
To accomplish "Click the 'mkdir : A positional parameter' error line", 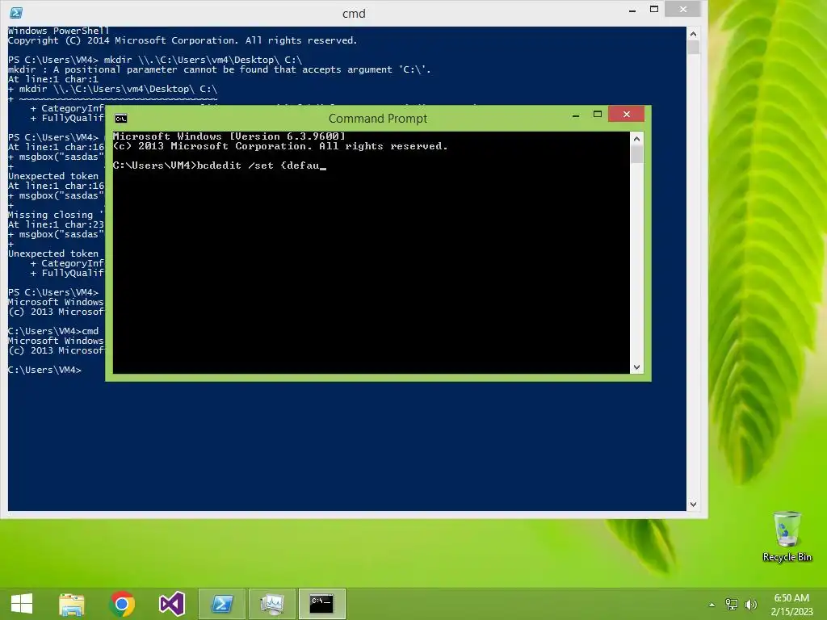I will click(x=220, y=69).
